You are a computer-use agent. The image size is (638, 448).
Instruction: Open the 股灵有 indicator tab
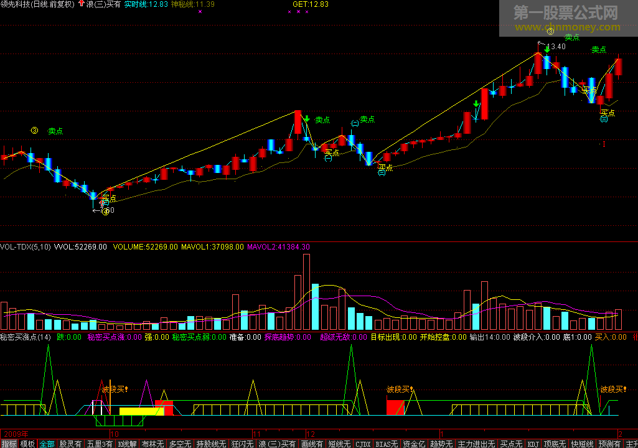pyautogui.click(x=70, y=444)
